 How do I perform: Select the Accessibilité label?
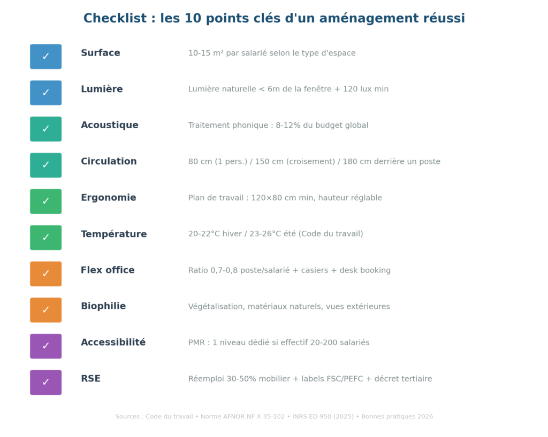click(113, 342)
